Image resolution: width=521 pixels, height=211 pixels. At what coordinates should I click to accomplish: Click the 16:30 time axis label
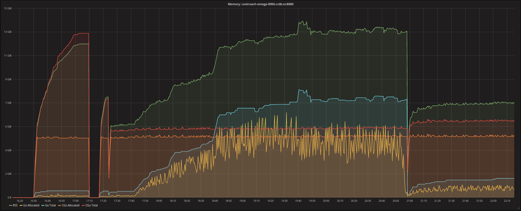tap(34, 201)
